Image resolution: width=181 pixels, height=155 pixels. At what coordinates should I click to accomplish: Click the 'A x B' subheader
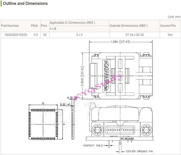53,29
